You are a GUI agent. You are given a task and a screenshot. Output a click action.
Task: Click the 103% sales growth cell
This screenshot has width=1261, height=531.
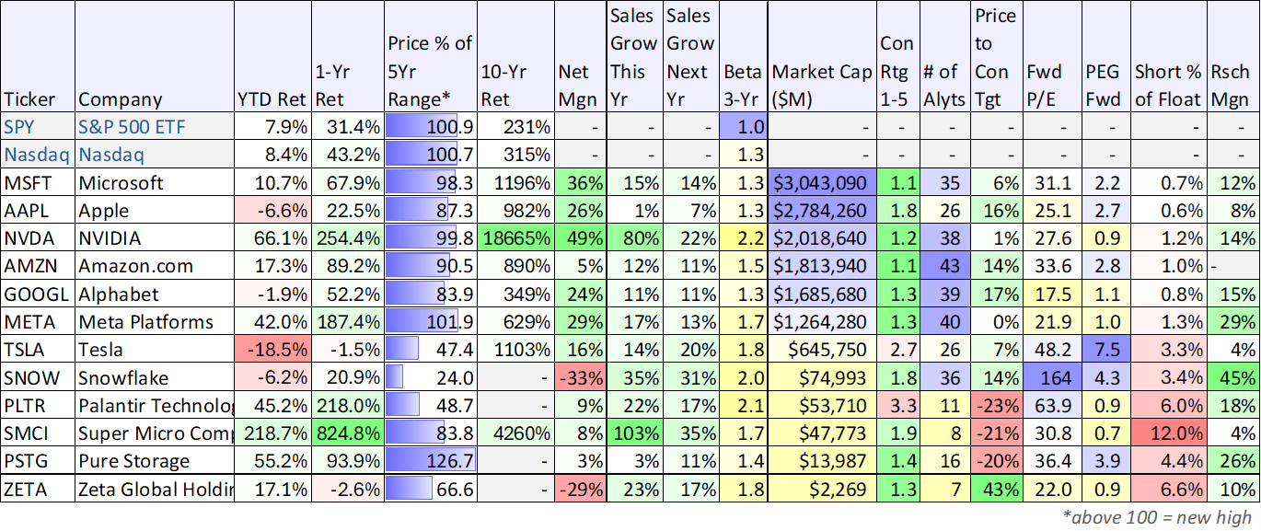click(633, 433)
